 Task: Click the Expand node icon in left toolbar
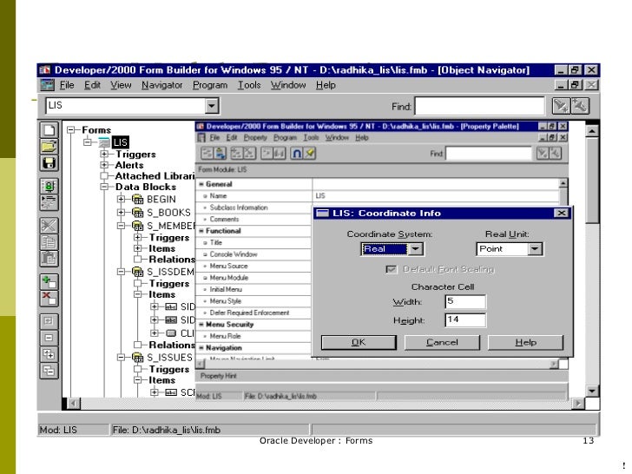(49, 321)
